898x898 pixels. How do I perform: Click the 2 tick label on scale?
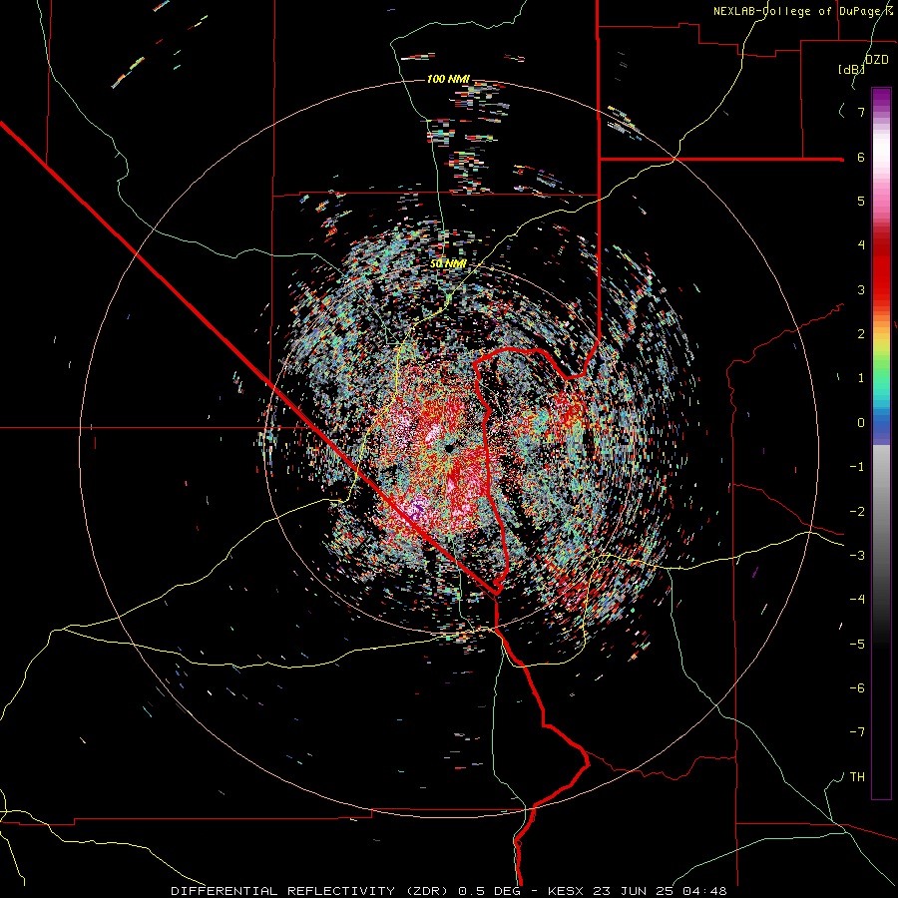(861, 334)
